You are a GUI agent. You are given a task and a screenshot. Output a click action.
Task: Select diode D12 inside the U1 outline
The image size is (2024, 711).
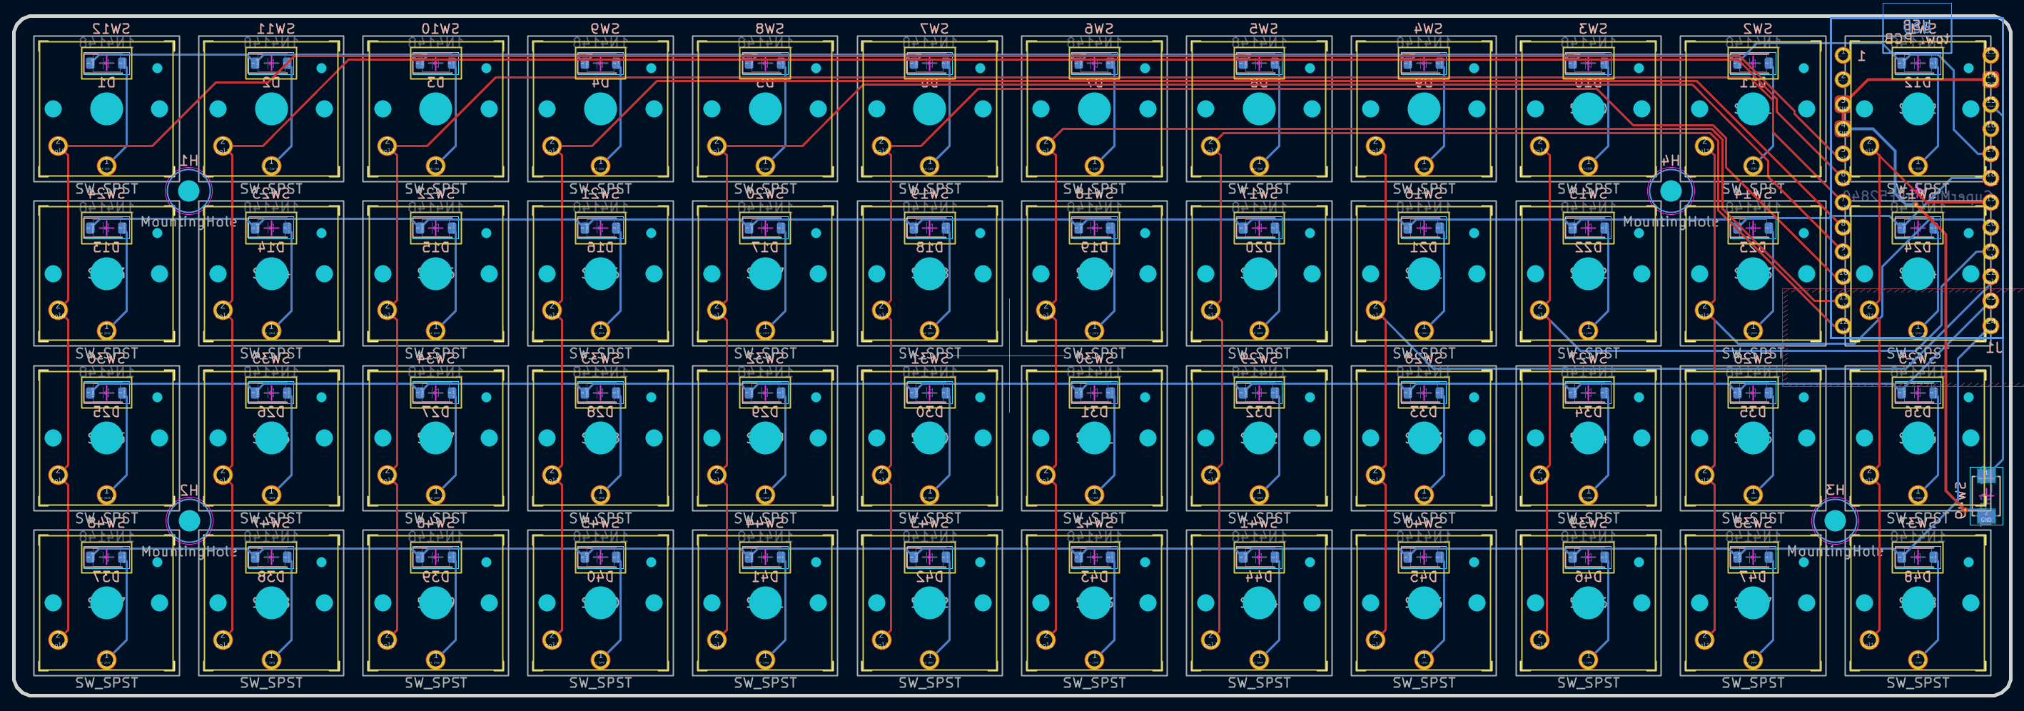(x=1917, y=63)
